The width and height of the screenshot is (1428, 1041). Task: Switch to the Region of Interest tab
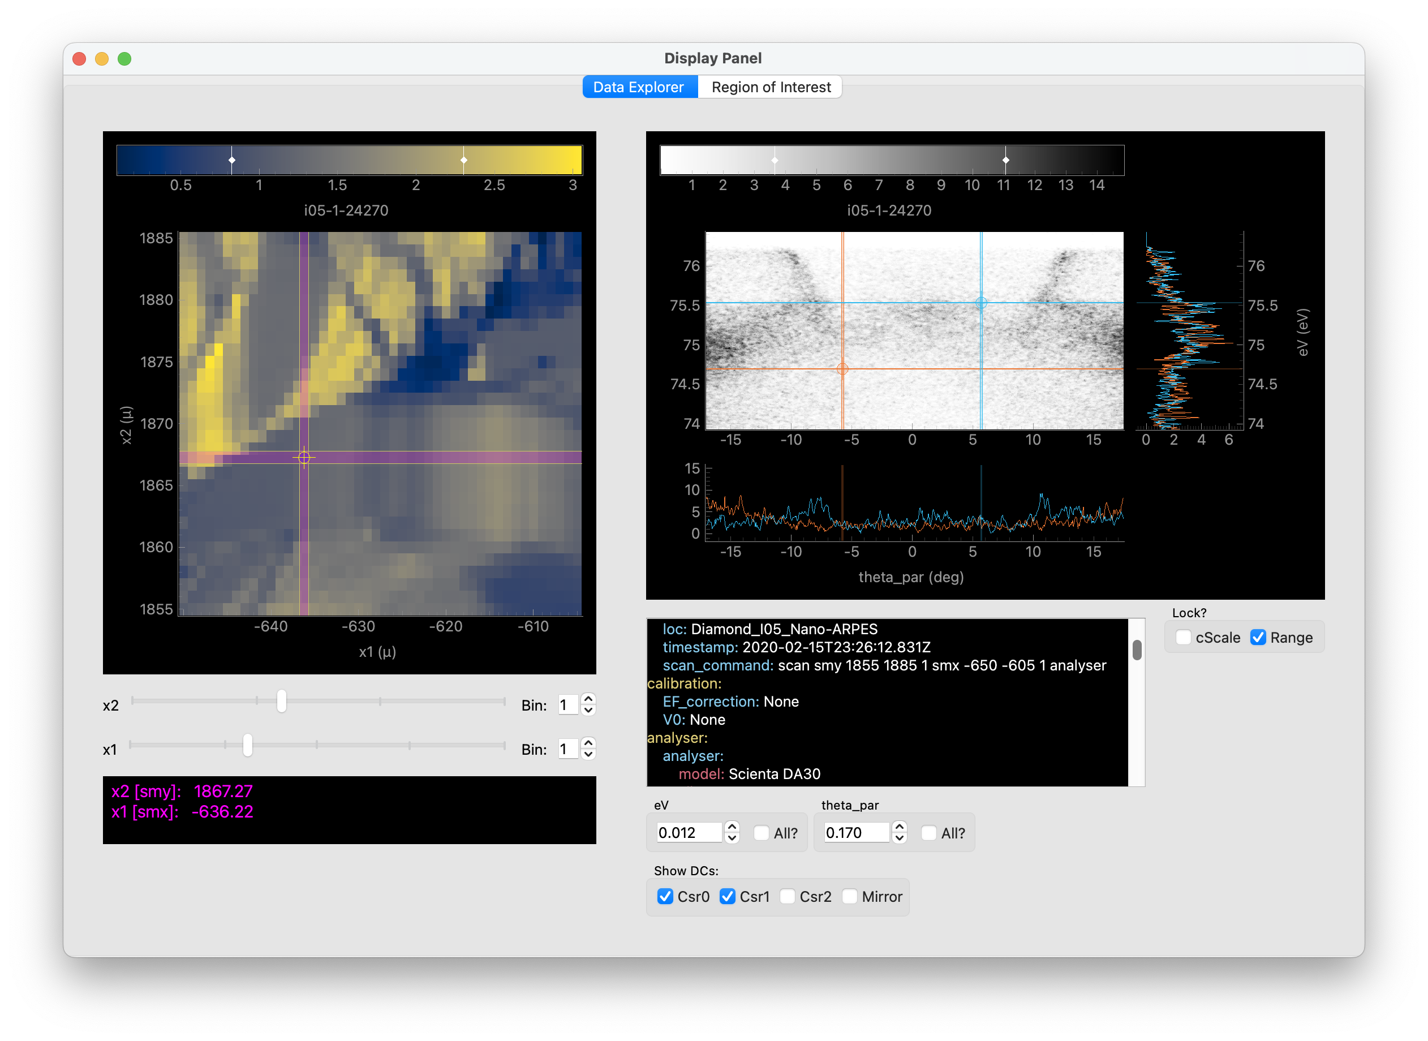pyautogui.click(x=770, y=87)
